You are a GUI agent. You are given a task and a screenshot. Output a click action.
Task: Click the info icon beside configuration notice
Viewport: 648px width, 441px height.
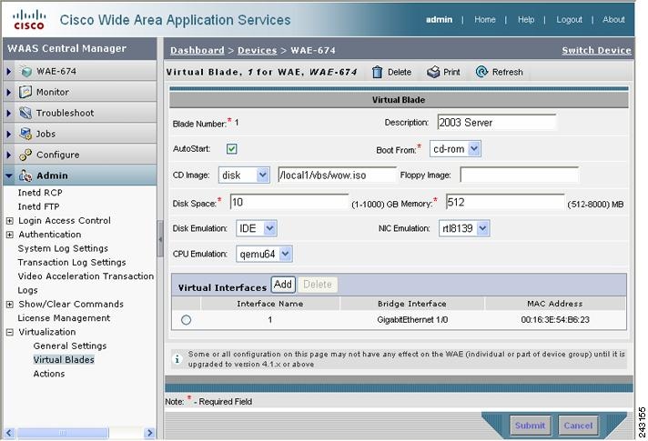tap(177, 359)
